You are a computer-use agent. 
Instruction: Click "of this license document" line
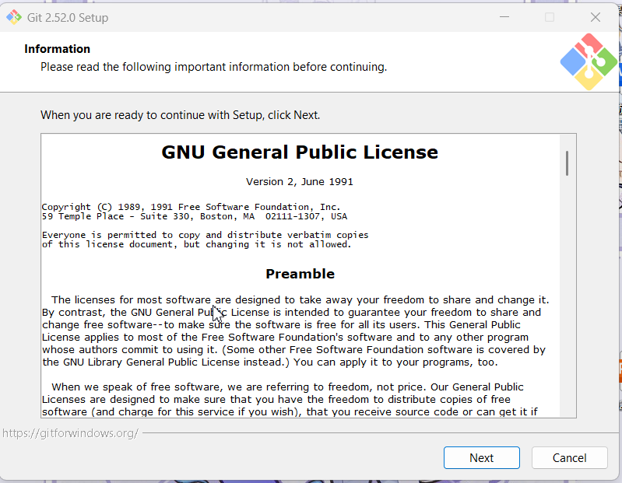coord(196,244)
